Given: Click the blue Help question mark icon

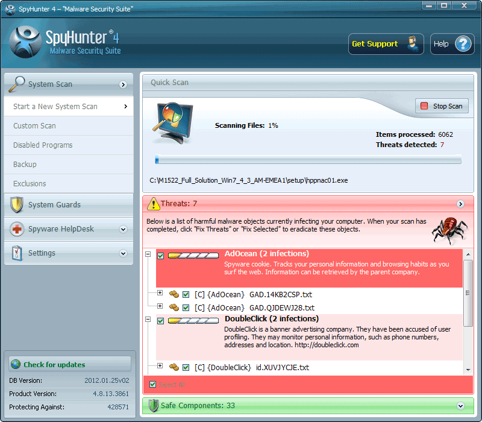Looking at the screenshot, I should click(x=462, y=44).
